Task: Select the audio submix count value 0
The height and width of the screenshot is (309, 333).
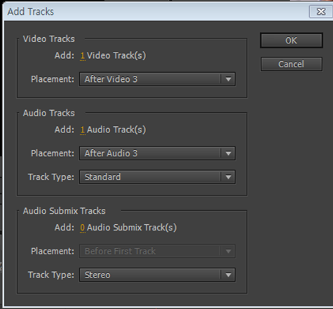Action: pyautogui.click(x=83, y=228)
